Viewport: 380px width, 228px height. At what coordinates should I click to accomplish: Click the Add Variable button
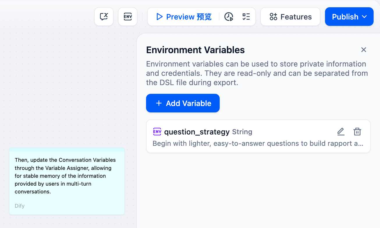pyautogui.click(x=183, y=103)
